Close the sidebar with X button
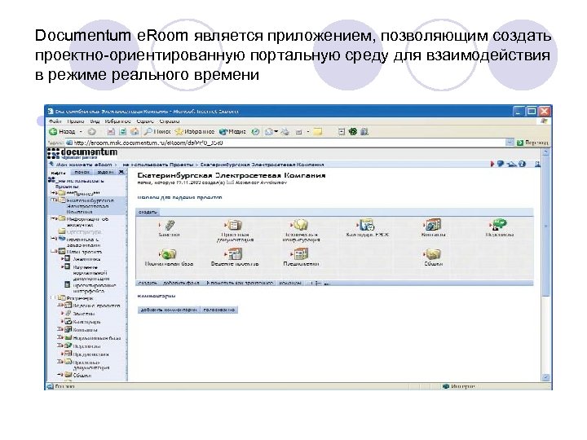Screen dimensions: 587x440 [x=121, y=172]
